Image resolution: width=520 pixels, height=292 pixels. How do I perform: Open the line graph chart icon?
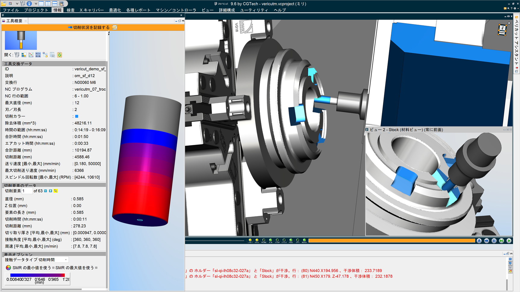pyautogui.click(x=31, y=55)
